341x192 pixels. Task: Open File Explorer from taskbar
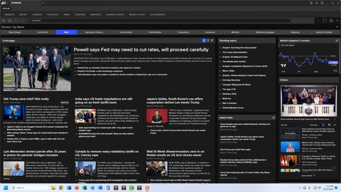[53, 188]
